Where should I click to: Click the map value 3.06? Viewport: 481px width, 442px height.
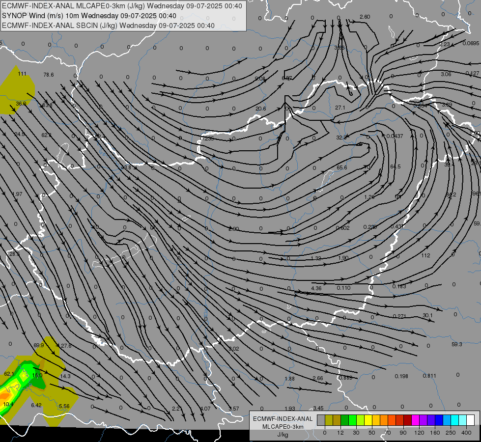click(446, 74)
